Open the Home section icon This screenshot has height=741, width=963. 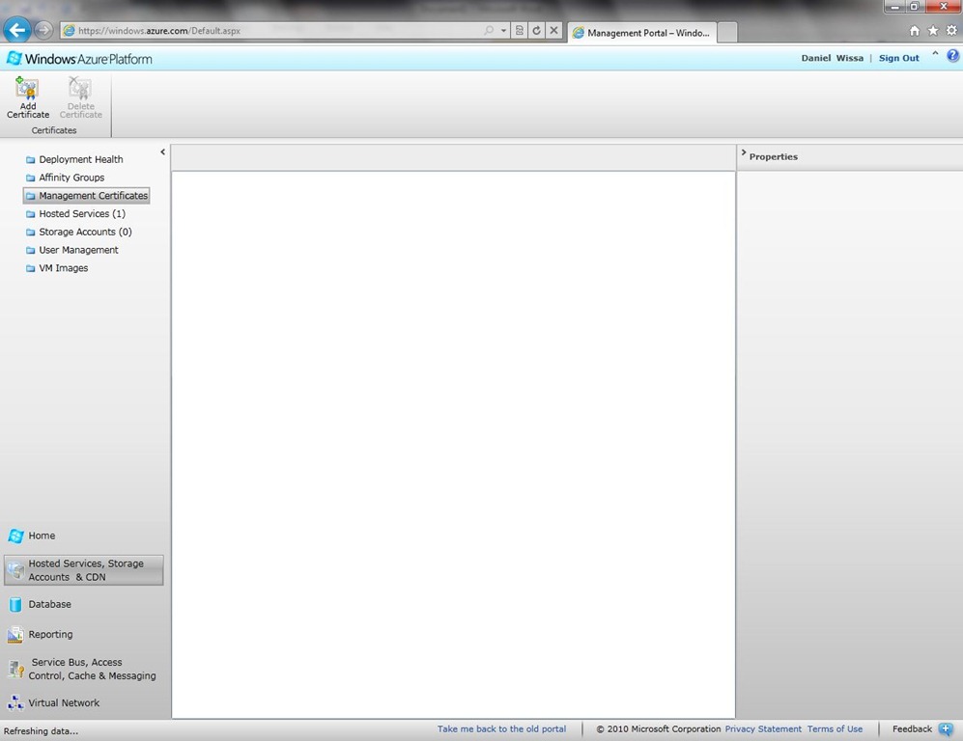tap(15, 536)
